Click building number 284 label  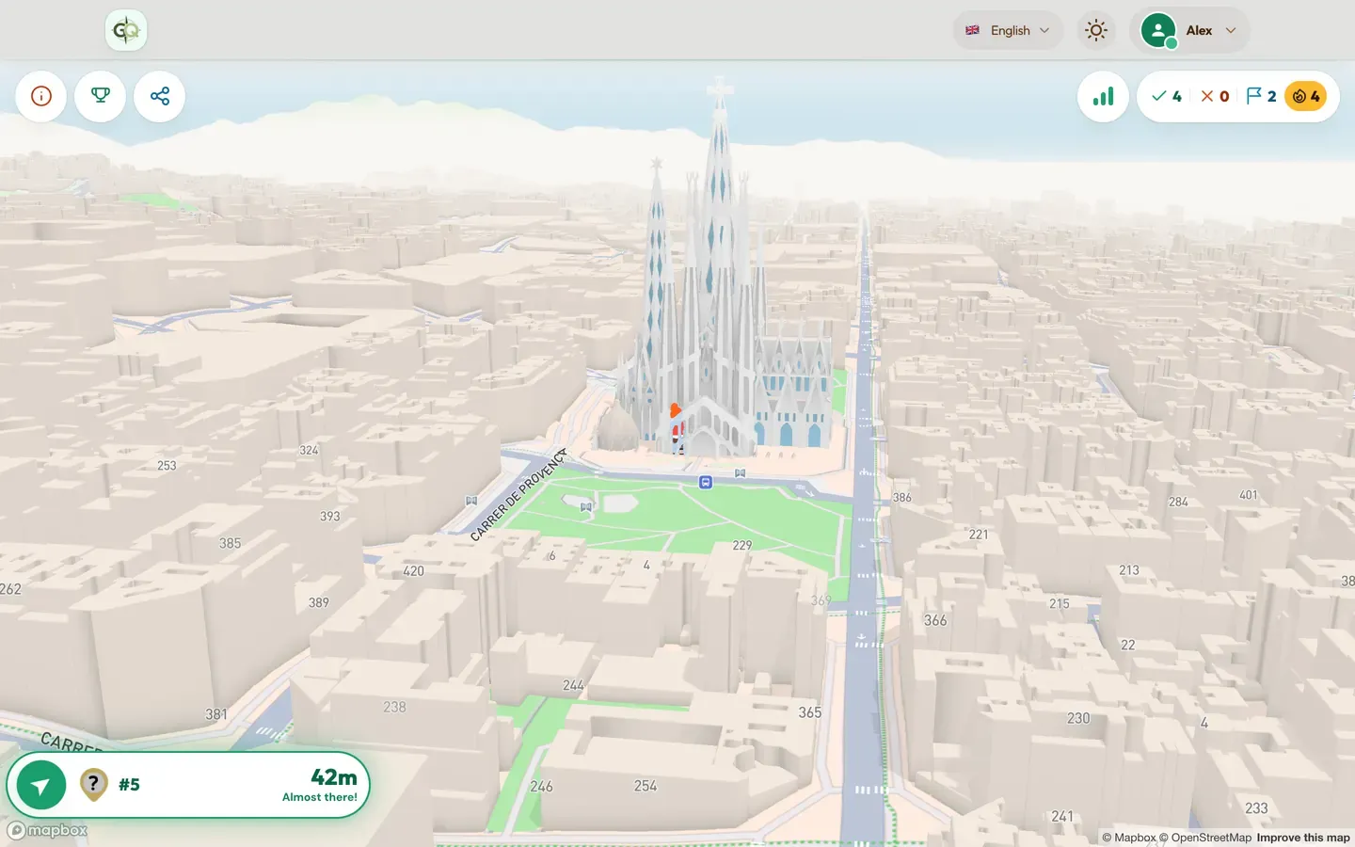pos(1178,502)
